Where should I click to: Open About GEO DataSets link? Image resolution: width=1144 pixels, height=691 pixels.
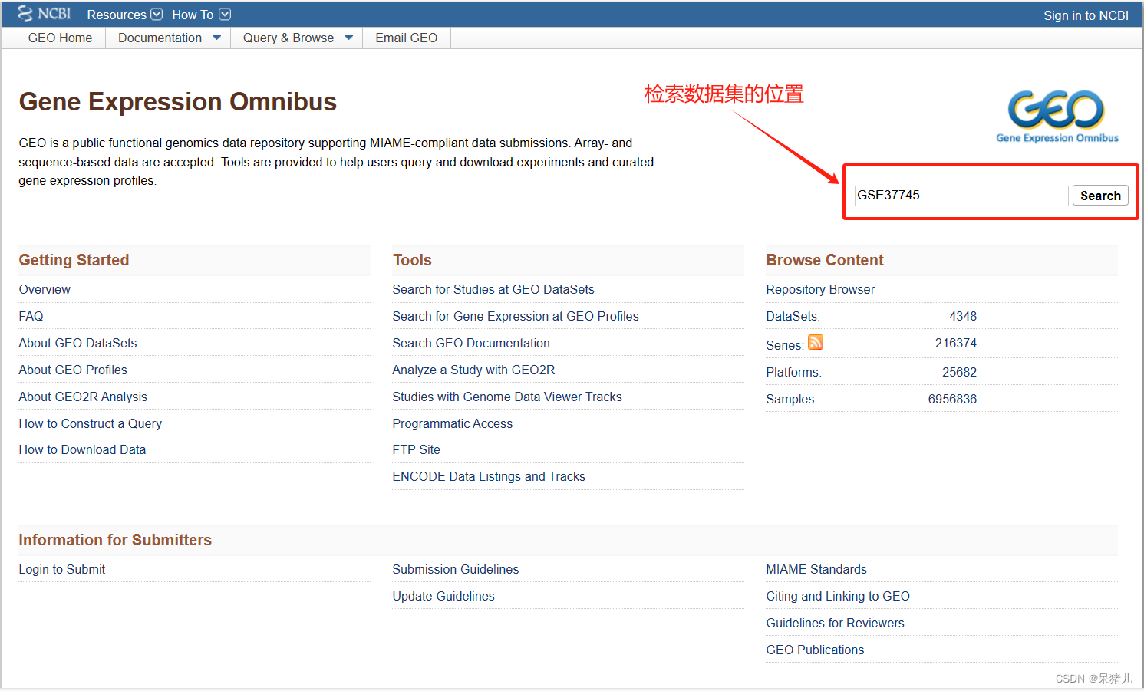point(77,343)
